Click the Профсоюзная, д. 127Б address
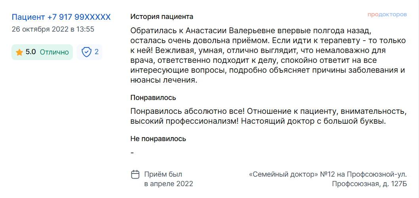This screenshot has height=198, width=419. [x=370, y=184]
